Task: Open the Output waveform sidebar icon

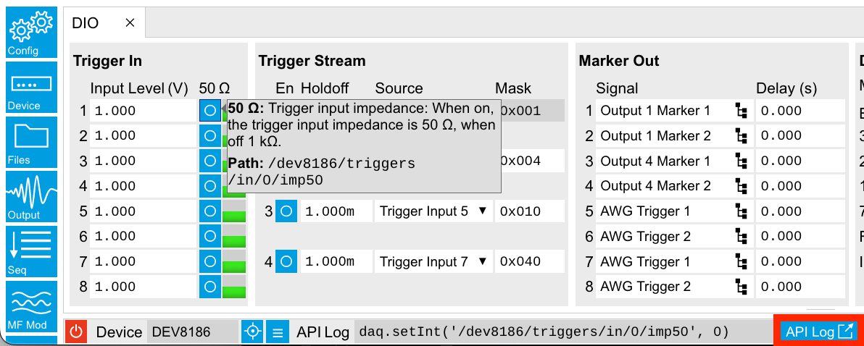Action: click(x=31, y=196)
